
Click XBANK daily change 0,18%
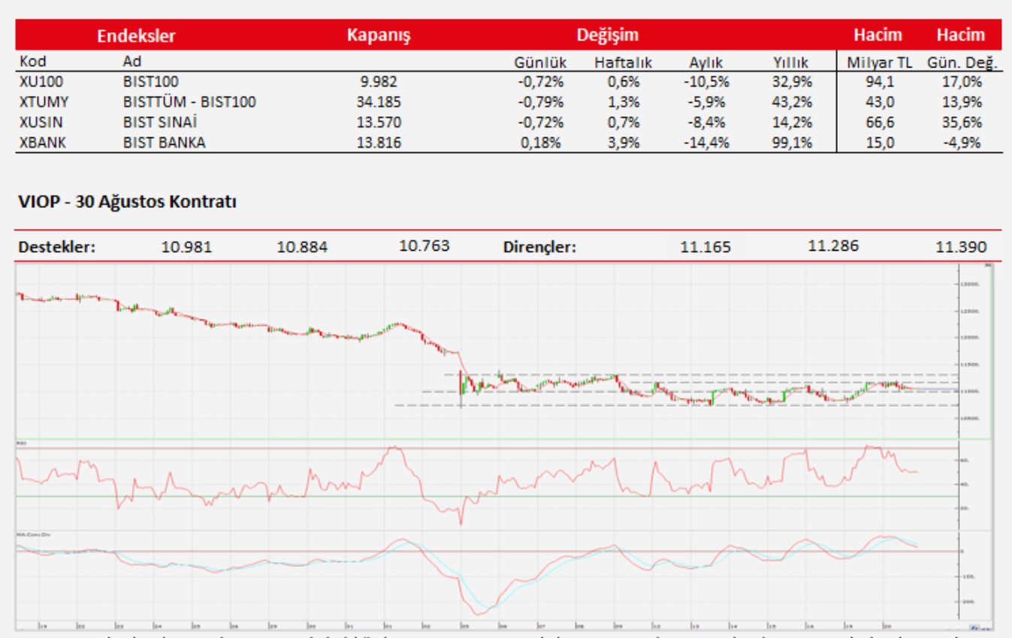pyautogui.click(x=541, y=143)
